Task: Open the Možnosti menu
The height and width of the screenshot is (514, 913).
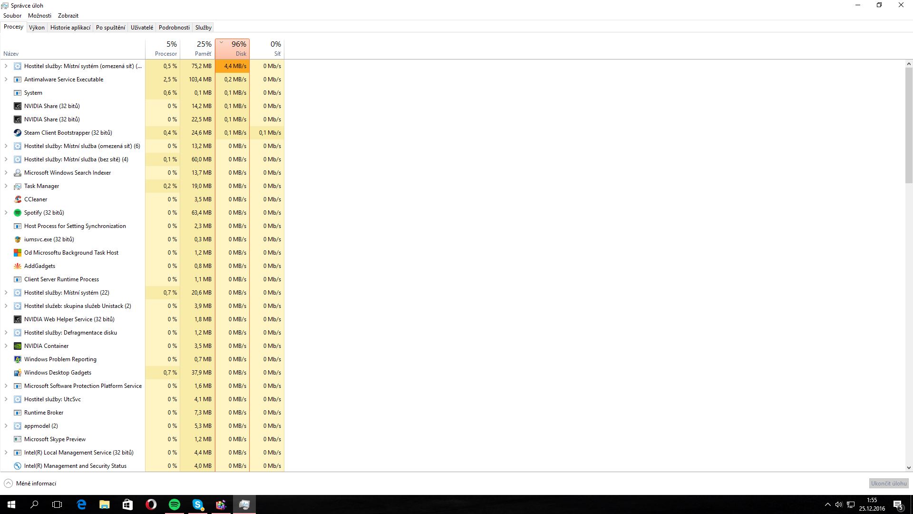Action: click(x=39, y=16)
